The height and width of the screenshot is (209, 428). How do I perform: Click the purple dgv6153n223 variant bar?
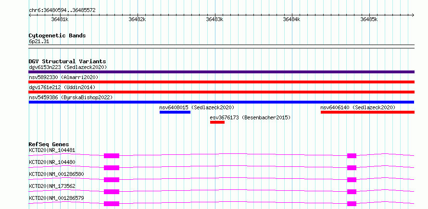tap(221, 72)
